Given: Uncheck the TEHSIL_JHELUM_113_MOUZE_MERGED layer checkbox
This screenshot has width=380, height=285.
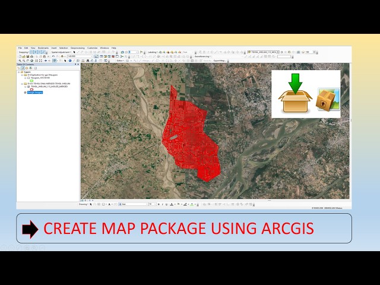Looking at the screenshot, I should 28,87.
